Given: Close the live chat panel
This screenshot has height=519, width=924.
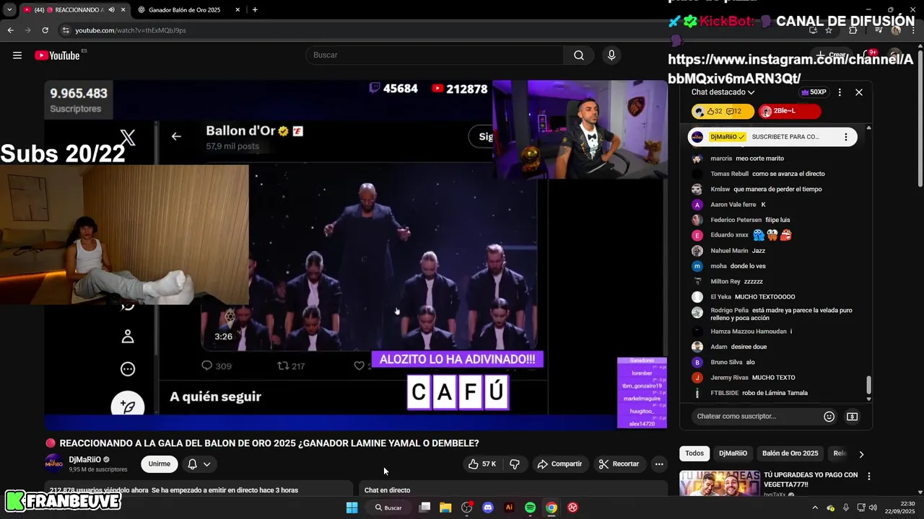Looking at the screenshot, I should tap(859, 92).
